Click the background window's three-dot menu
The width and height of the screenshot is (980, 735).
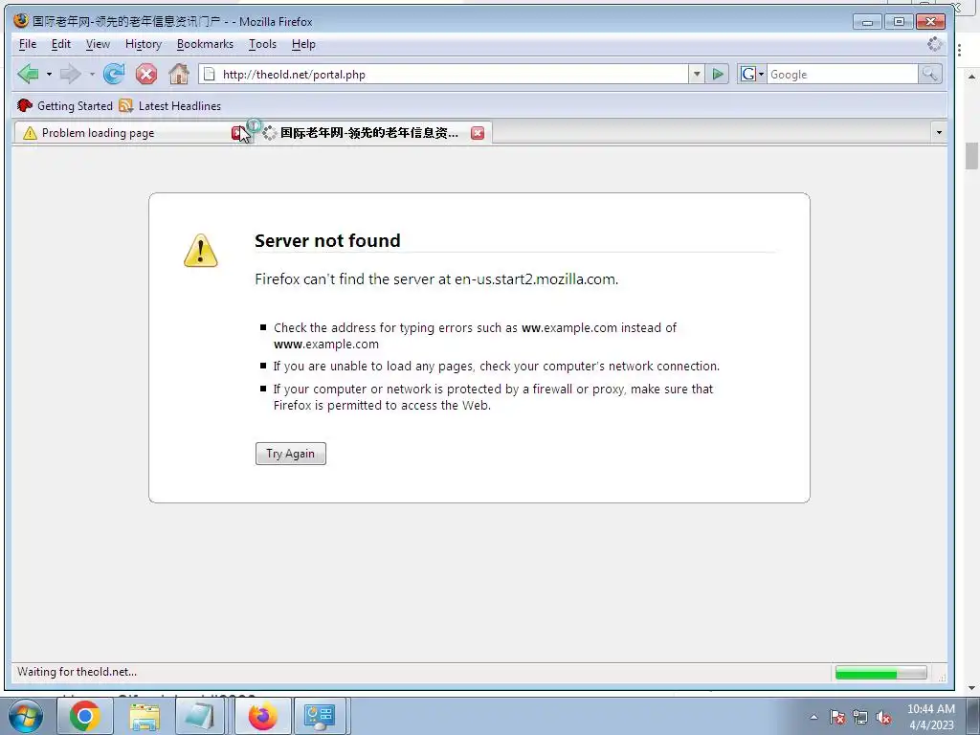[x=959, y=50]
